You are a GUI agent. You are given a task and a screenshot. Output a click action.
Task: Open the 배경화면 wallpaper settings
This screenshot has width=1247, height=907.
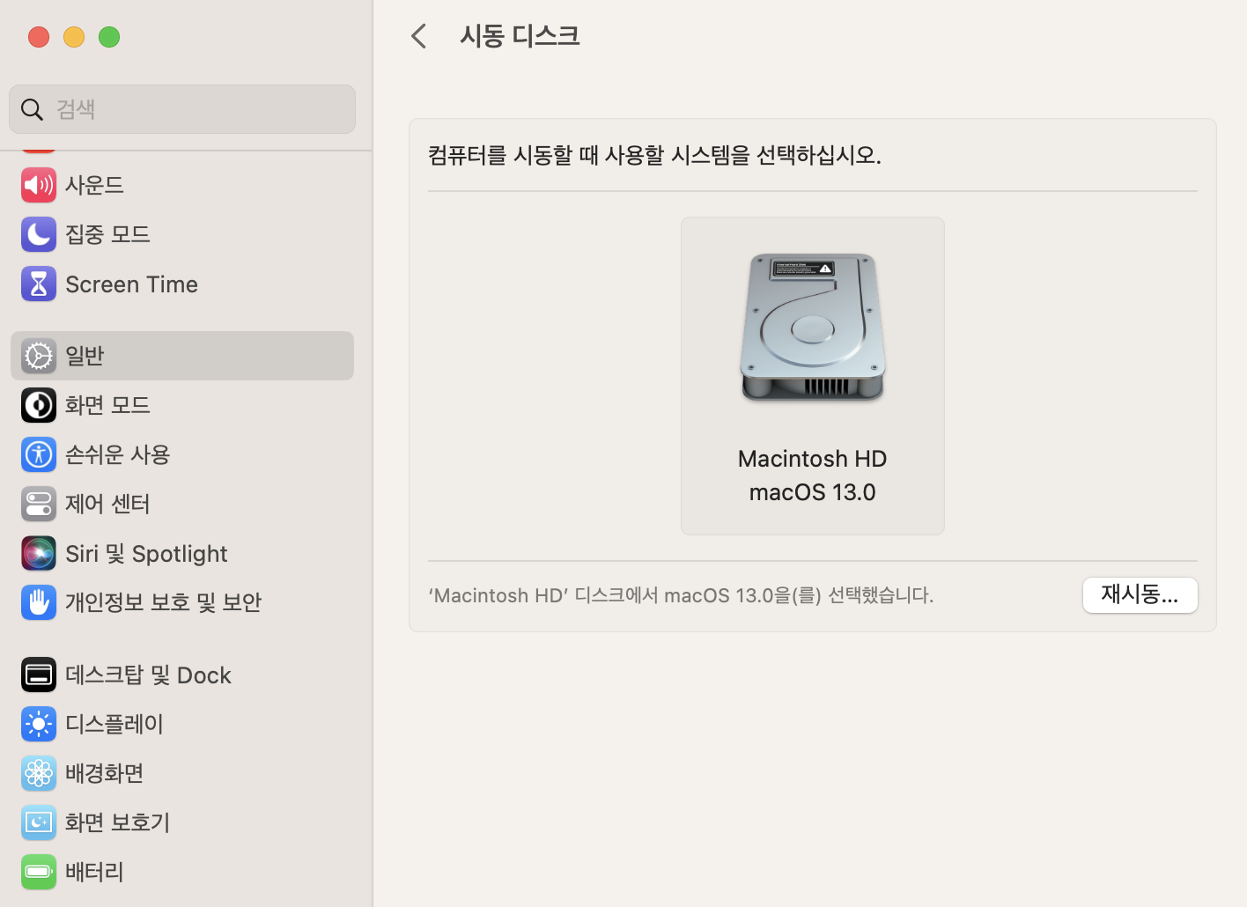point(104,773)
